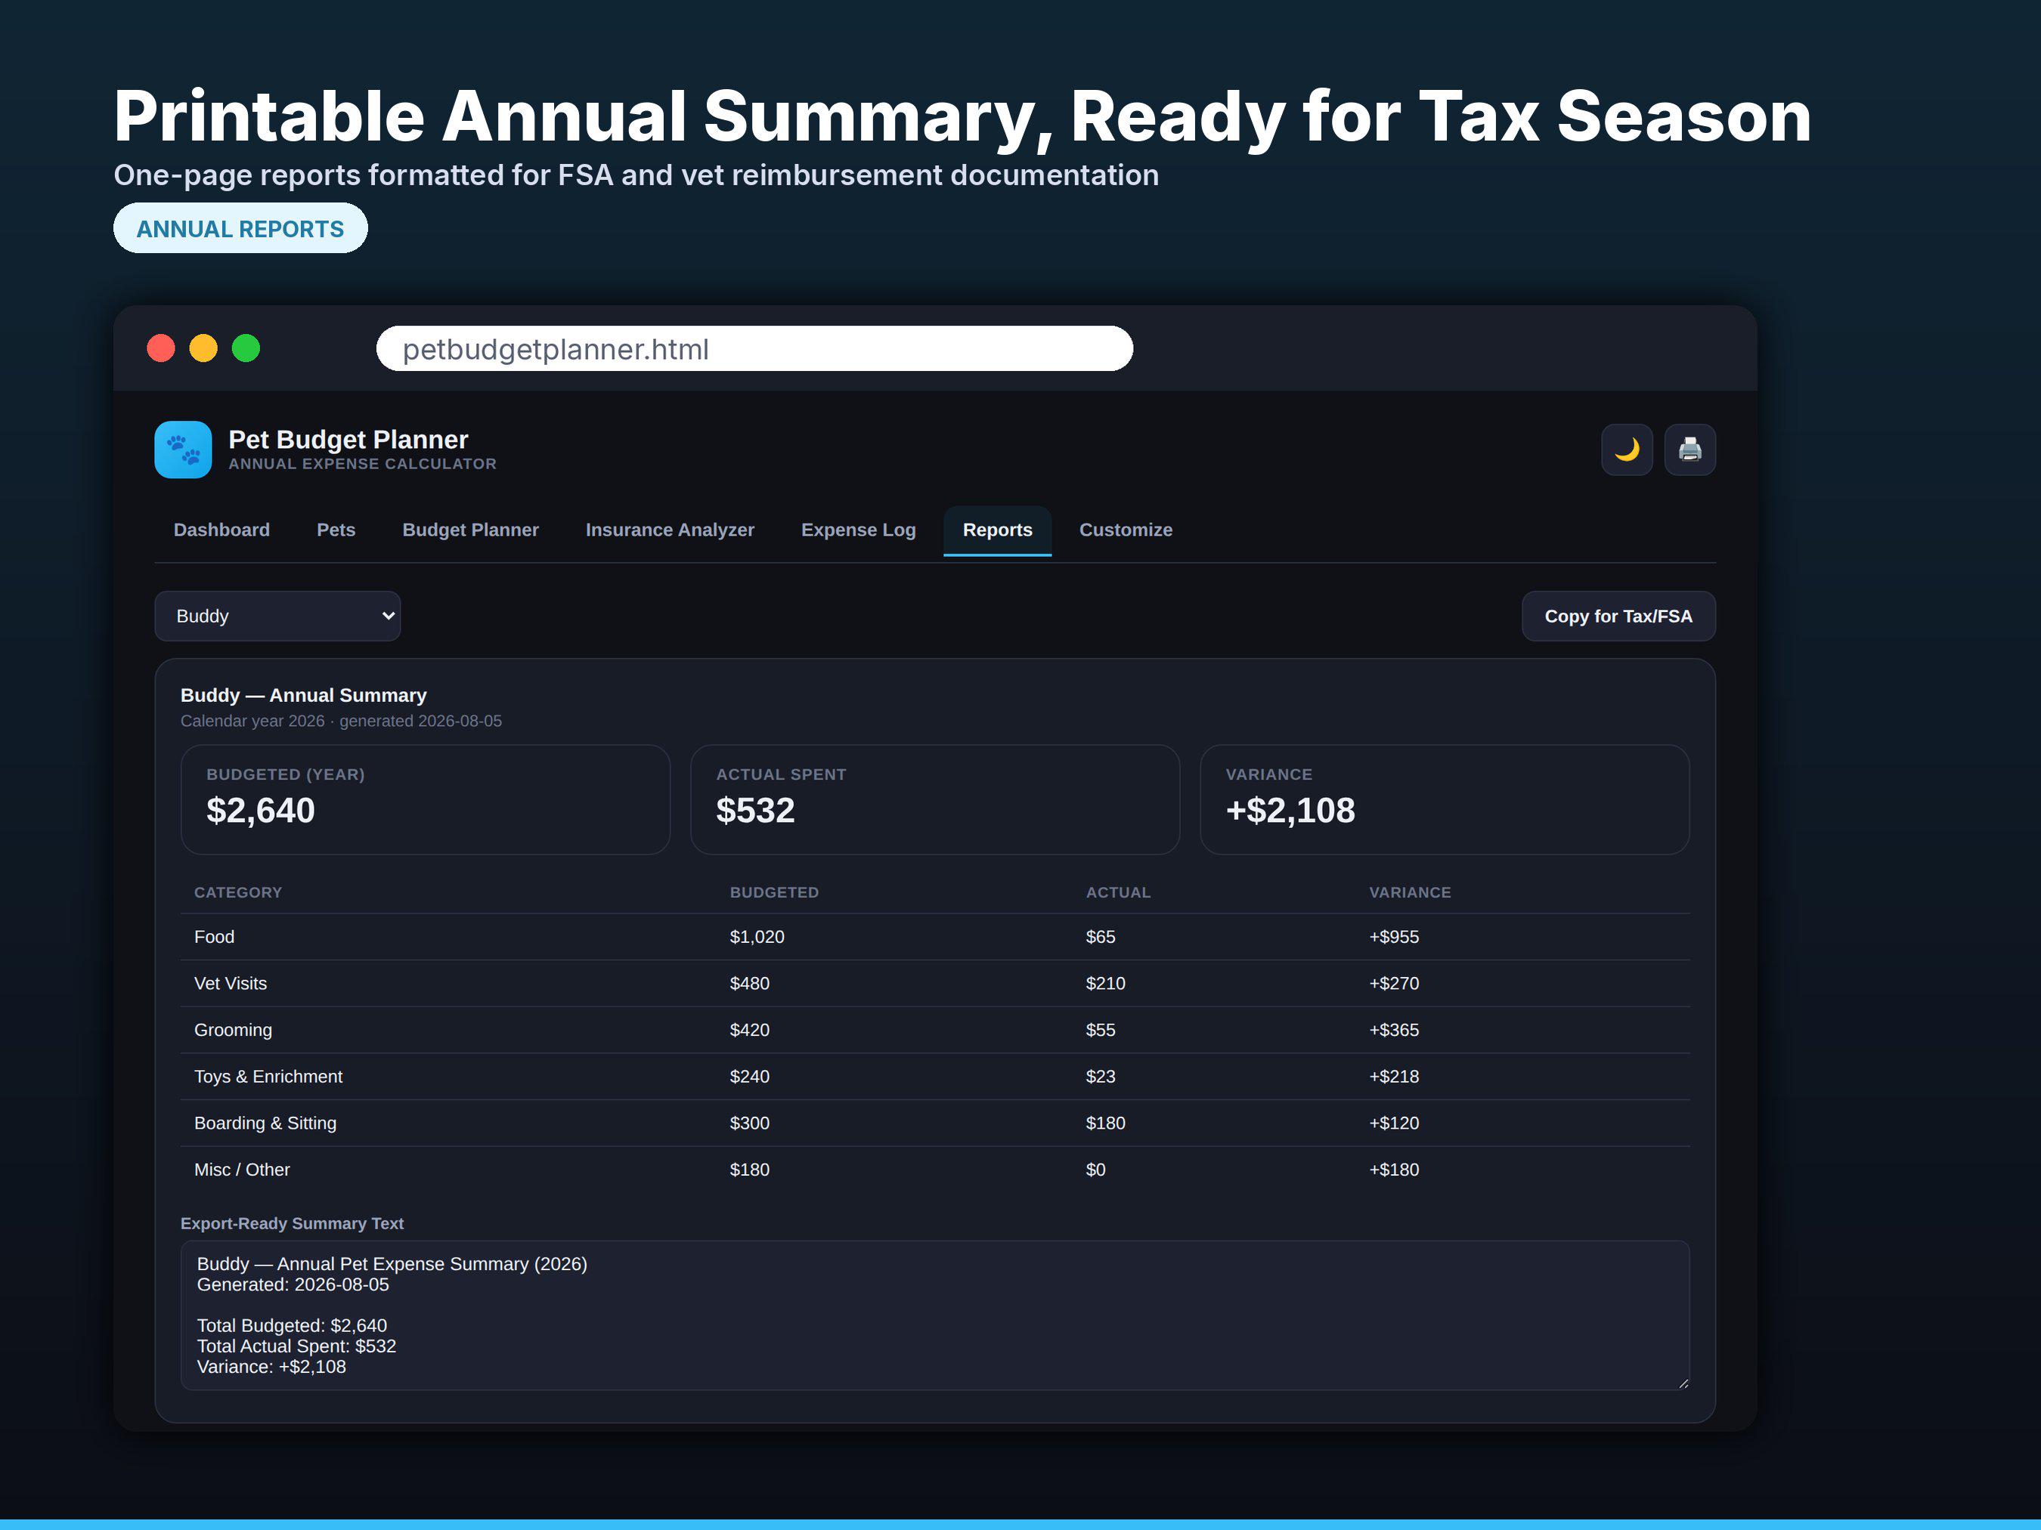Click the green maximize window dot

[x=246, y=348]
